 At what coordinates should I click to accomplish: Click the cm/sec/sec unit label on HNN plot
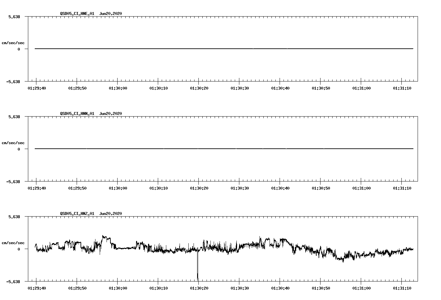coord(13,143)
